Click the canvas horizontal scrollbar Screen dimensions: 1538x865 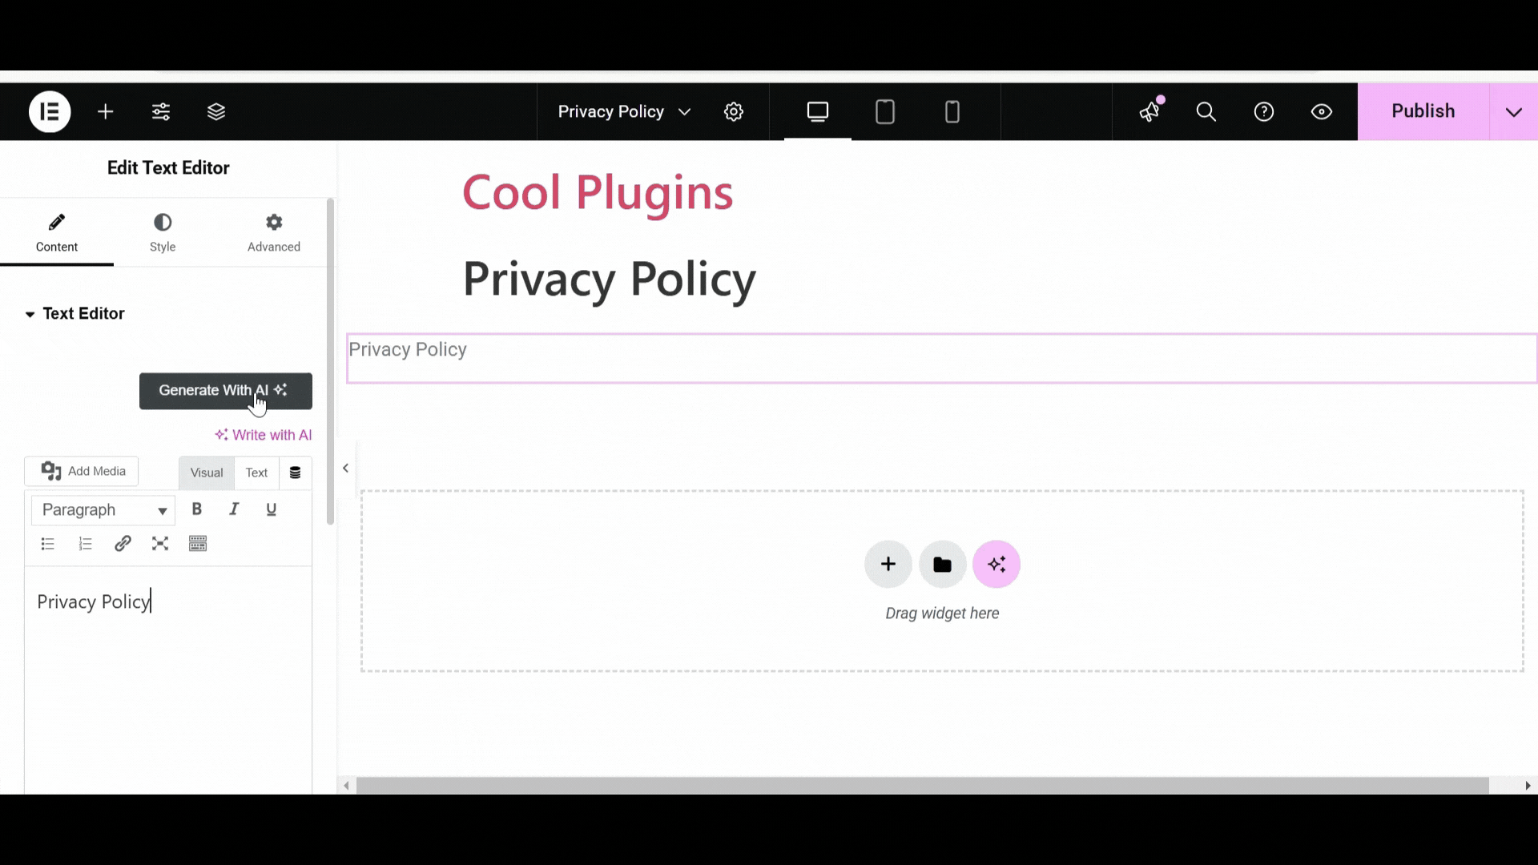pos(923,786)
